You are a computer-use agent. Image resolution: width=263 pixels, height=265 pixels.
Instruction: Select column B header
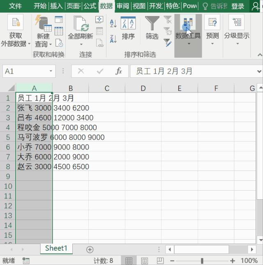[x=71, y=88]
